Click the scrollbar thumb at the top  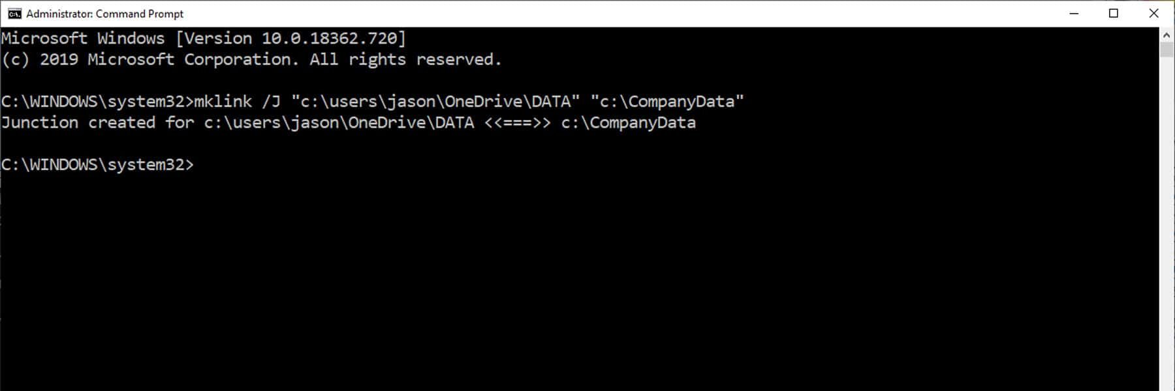tap(1166, 49)
